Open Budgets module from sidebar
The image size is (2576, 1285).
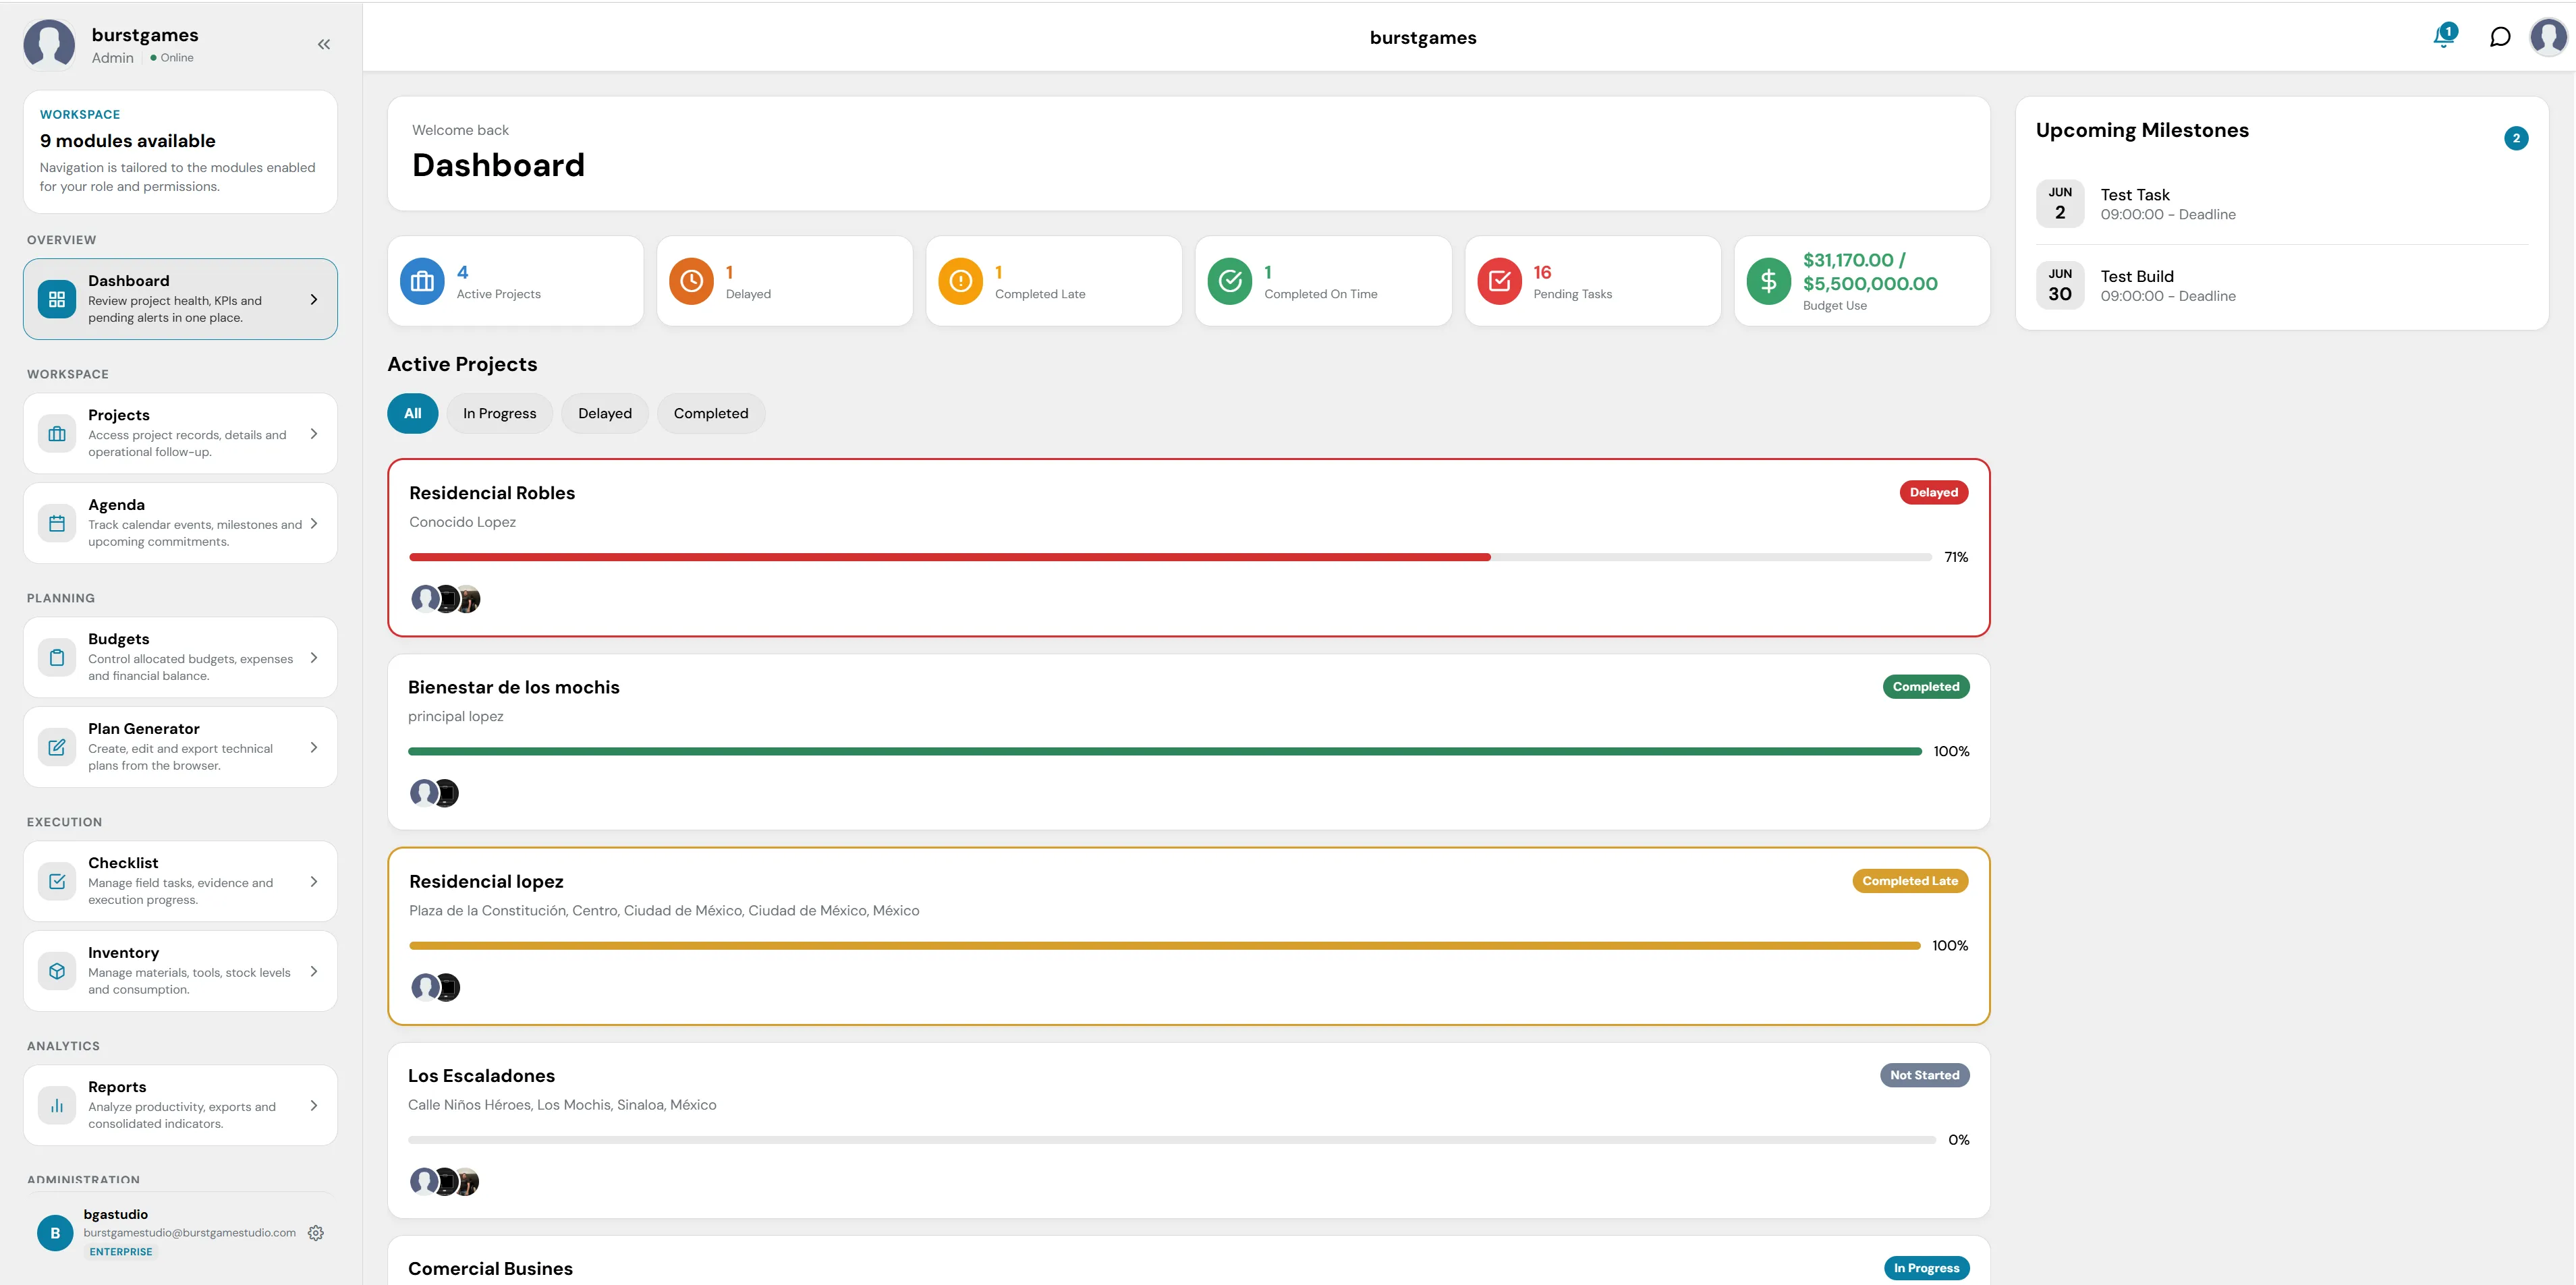tap(180, 657)
